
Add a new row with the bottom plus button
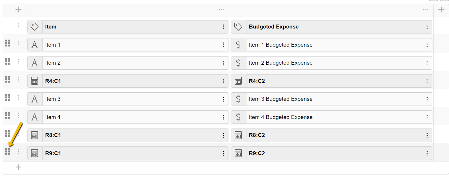[x=18, y=167]
